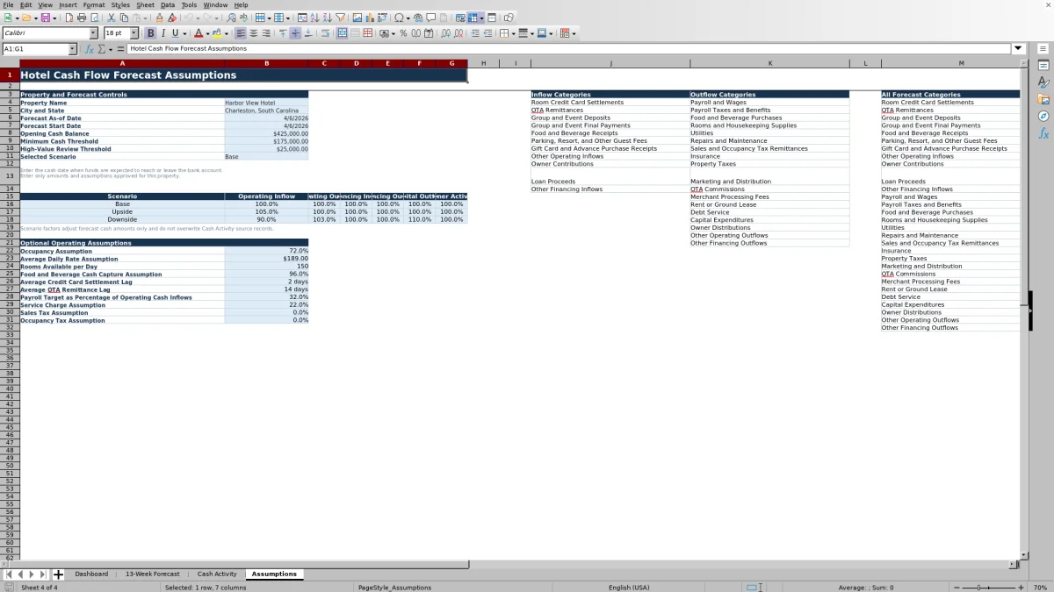Click the Font Color red swatch
This screenshot has height=592, width=1054.
click(199, 33)
